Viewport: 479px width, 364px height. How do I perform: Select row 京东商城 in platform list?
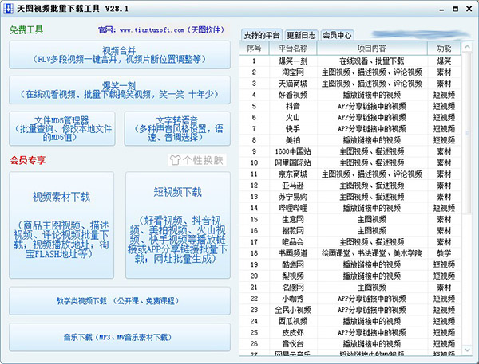(350, 174)
